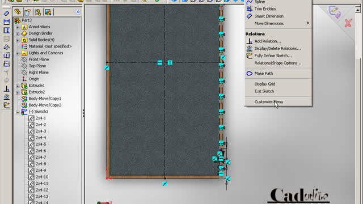The height and width of the screenshot is (204, 363).
Task: Open the colorful render manager tab
Action: click(x=48, y=12)
